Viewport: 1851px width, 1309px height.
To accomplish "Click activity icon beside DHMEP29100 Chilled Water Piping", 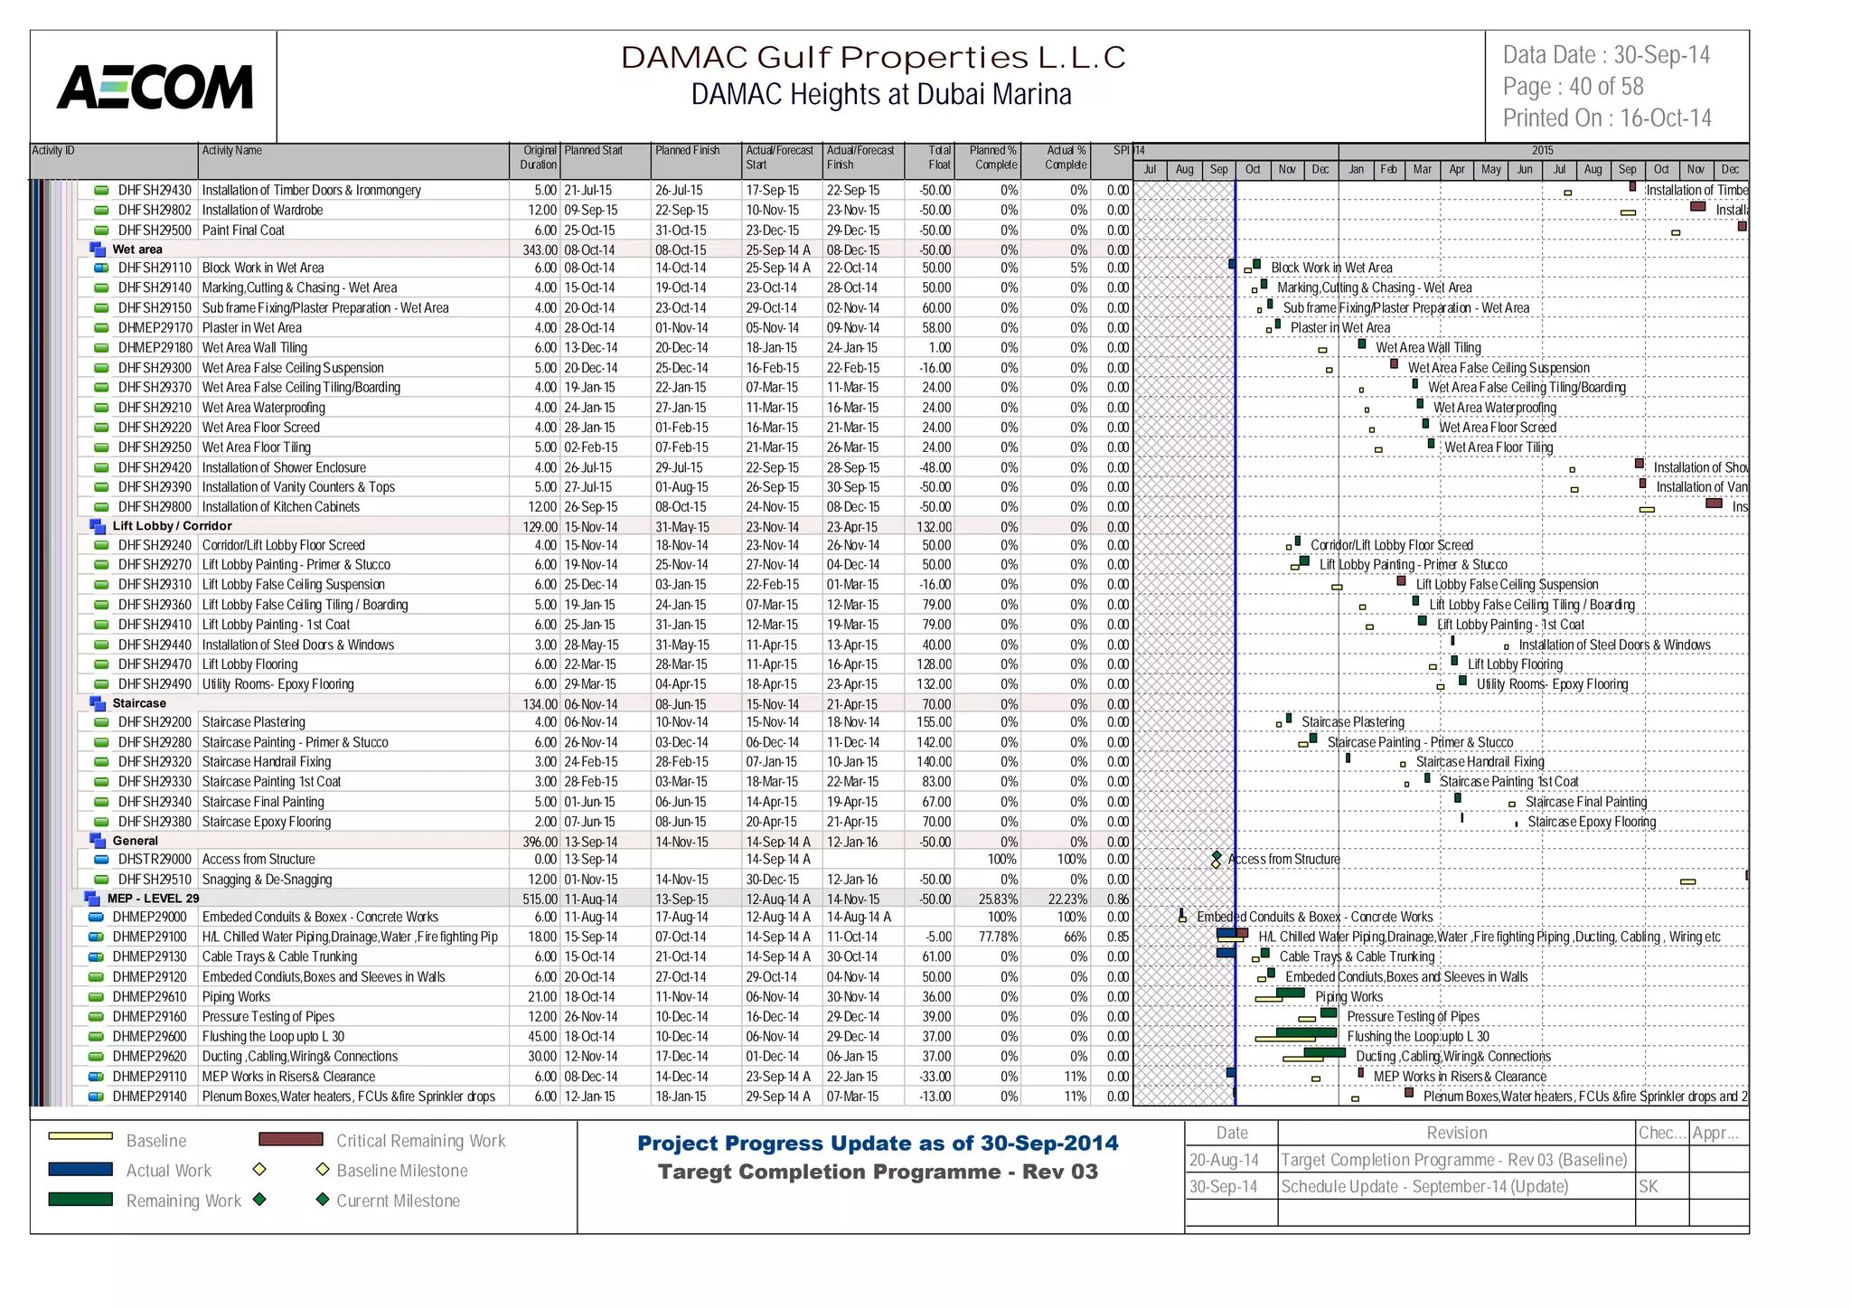I will [x=96, y=937].
